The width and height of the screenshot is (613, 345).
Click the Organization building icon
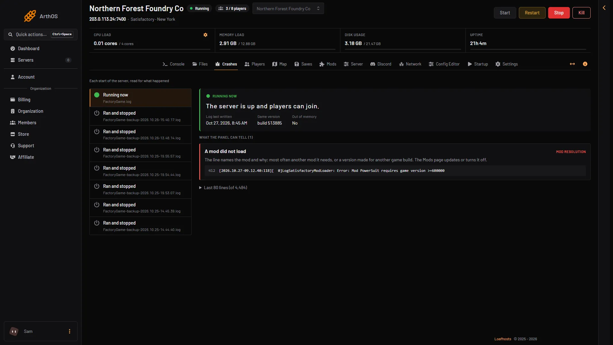coord(13,111)
